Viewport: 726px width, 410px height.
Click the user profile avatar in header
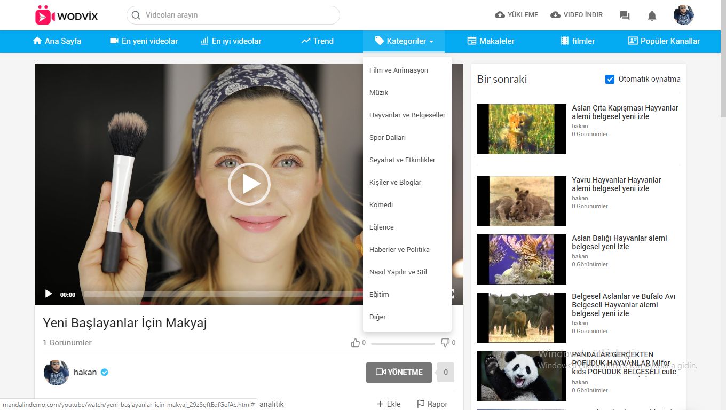click(x=683, y=15)
